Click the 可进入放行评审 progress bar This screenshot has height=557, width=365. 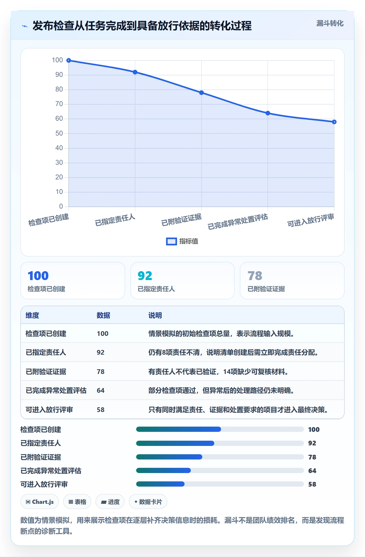(x=220, y=484)
